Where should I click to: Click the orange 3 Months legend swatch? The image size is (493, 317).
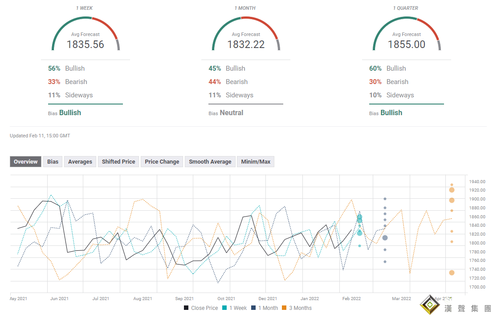(285, 308)
